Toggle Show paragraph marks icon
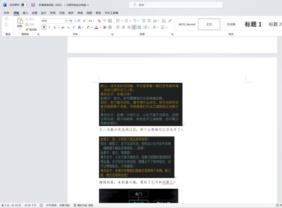Image resolution: width=282 pixels, height=208 pixels. 170,21
